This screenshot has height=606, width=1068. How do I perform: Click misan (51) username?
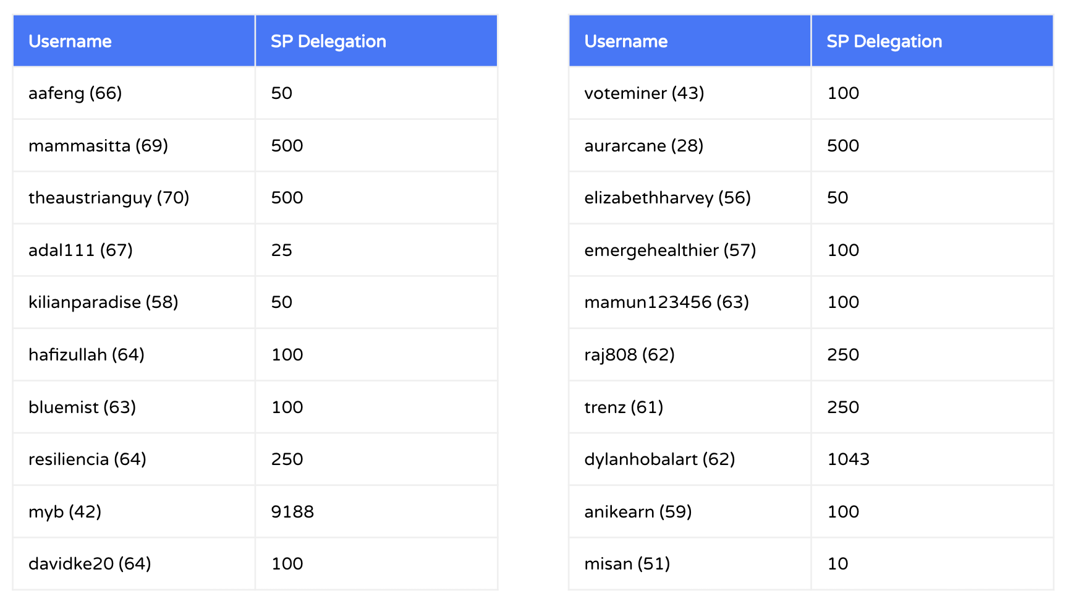pyautogui.click(x=627, y=564)
